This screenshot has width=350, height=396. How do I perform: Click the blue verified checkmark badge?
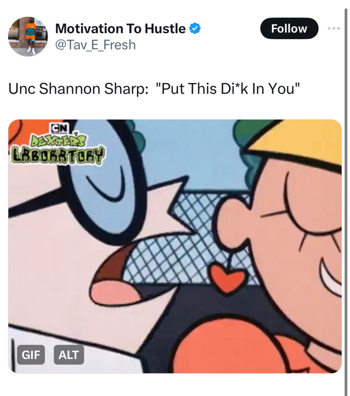pos(195,28)
